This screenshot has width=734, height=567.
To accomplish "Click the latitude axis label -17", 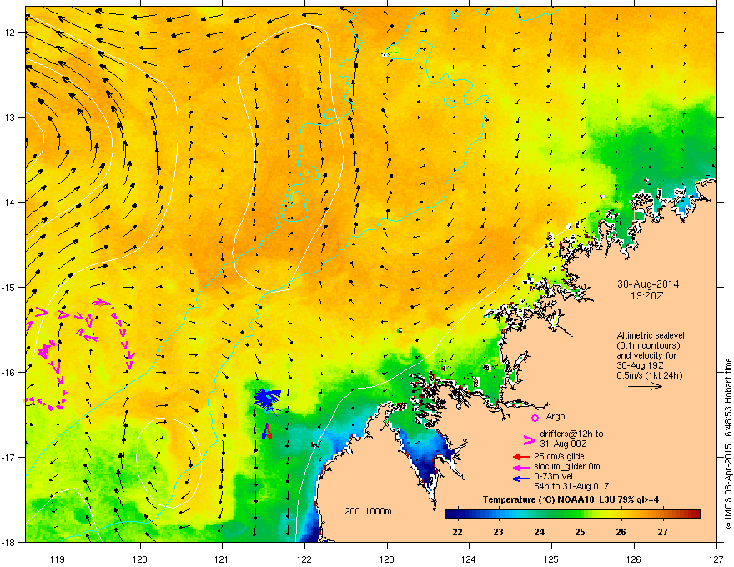I will [9, 457].
